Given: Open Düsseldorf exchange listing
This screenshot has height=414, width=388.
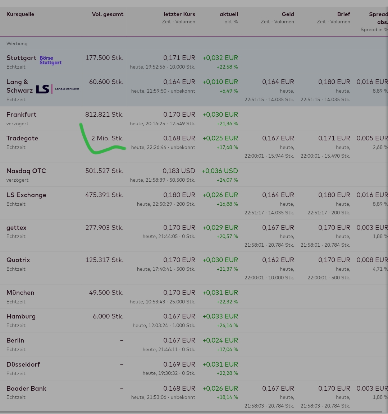Looking at the screenshot, I should [x=23, y=364].
